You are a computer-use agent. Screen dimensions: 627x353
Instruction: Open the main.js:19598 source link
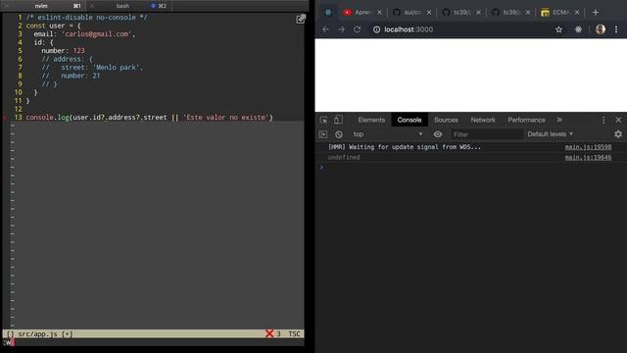click(588, 147)
